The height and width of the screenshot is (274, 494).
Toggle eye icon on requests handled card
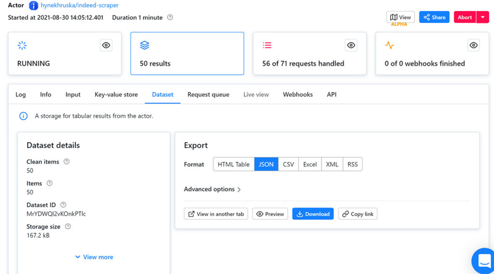point(351,45)
